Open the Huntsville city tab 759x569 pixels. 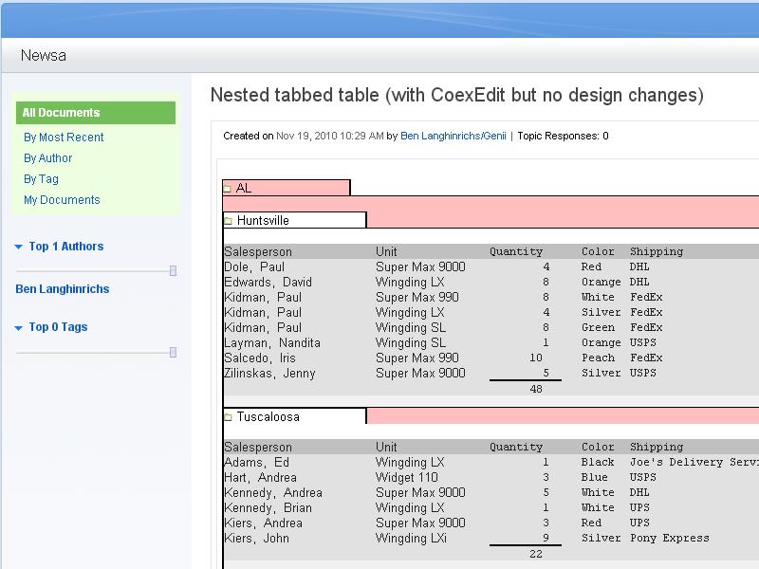coord(263,221)
